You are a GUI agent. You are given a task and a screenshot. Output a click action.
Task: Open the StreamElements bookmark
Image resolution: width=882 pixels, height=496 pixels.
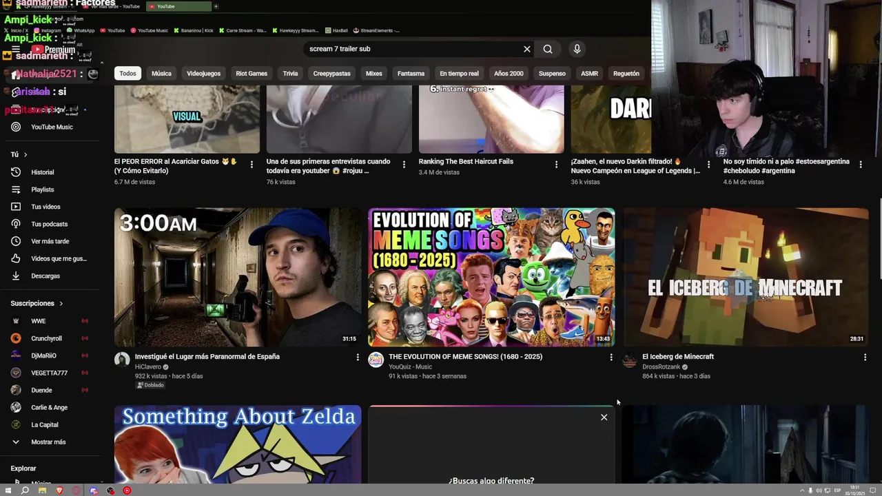(x=376, y=30)
